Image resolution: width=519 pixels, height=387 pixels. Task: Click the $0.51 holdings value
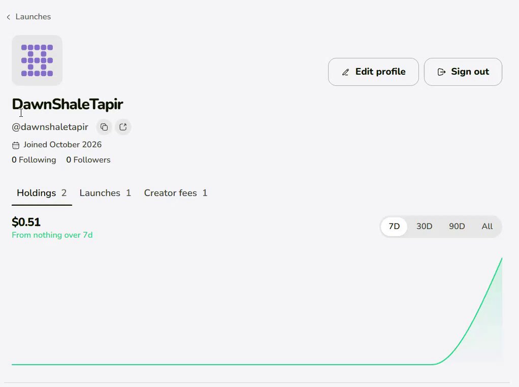pos(26,222)
